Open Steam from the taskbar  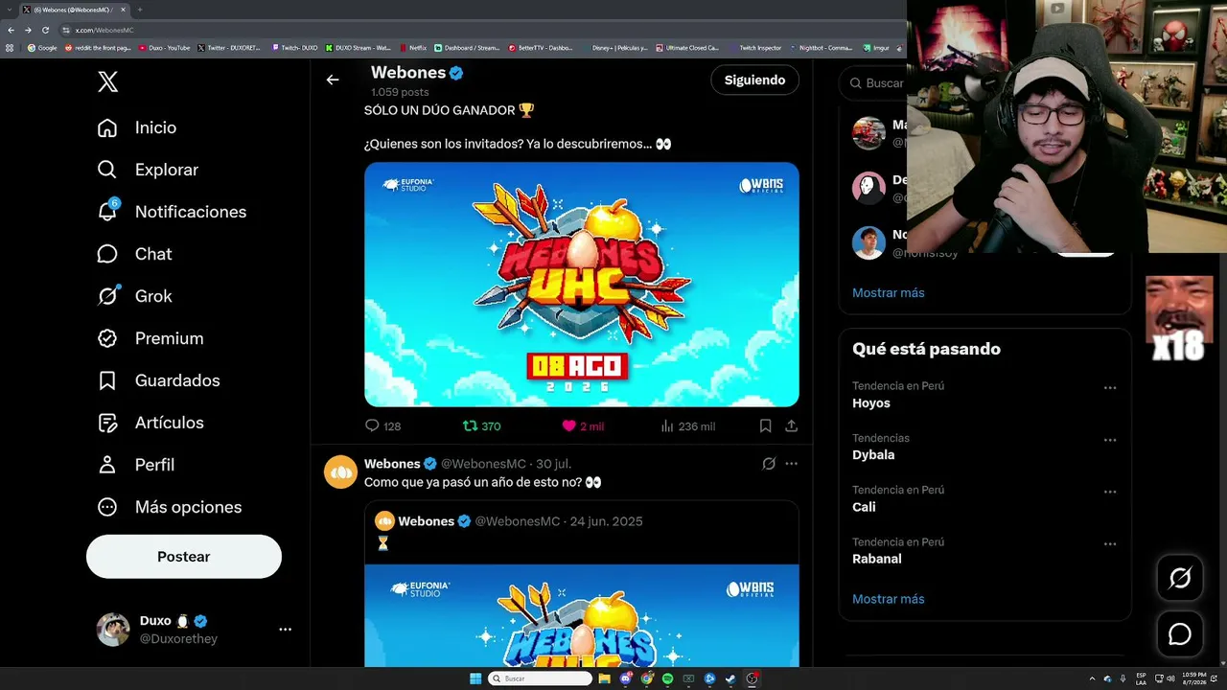click(730, 678)
